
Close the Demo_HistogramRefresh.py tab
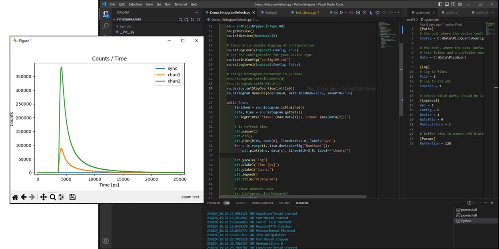254,13
